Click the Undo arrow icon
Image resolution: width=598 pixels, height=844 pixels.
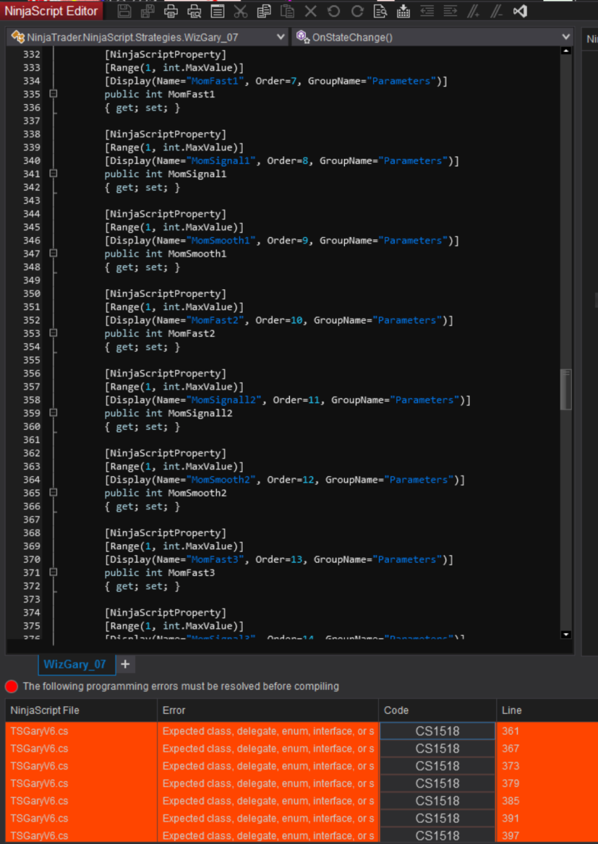(x=333, y=11)
